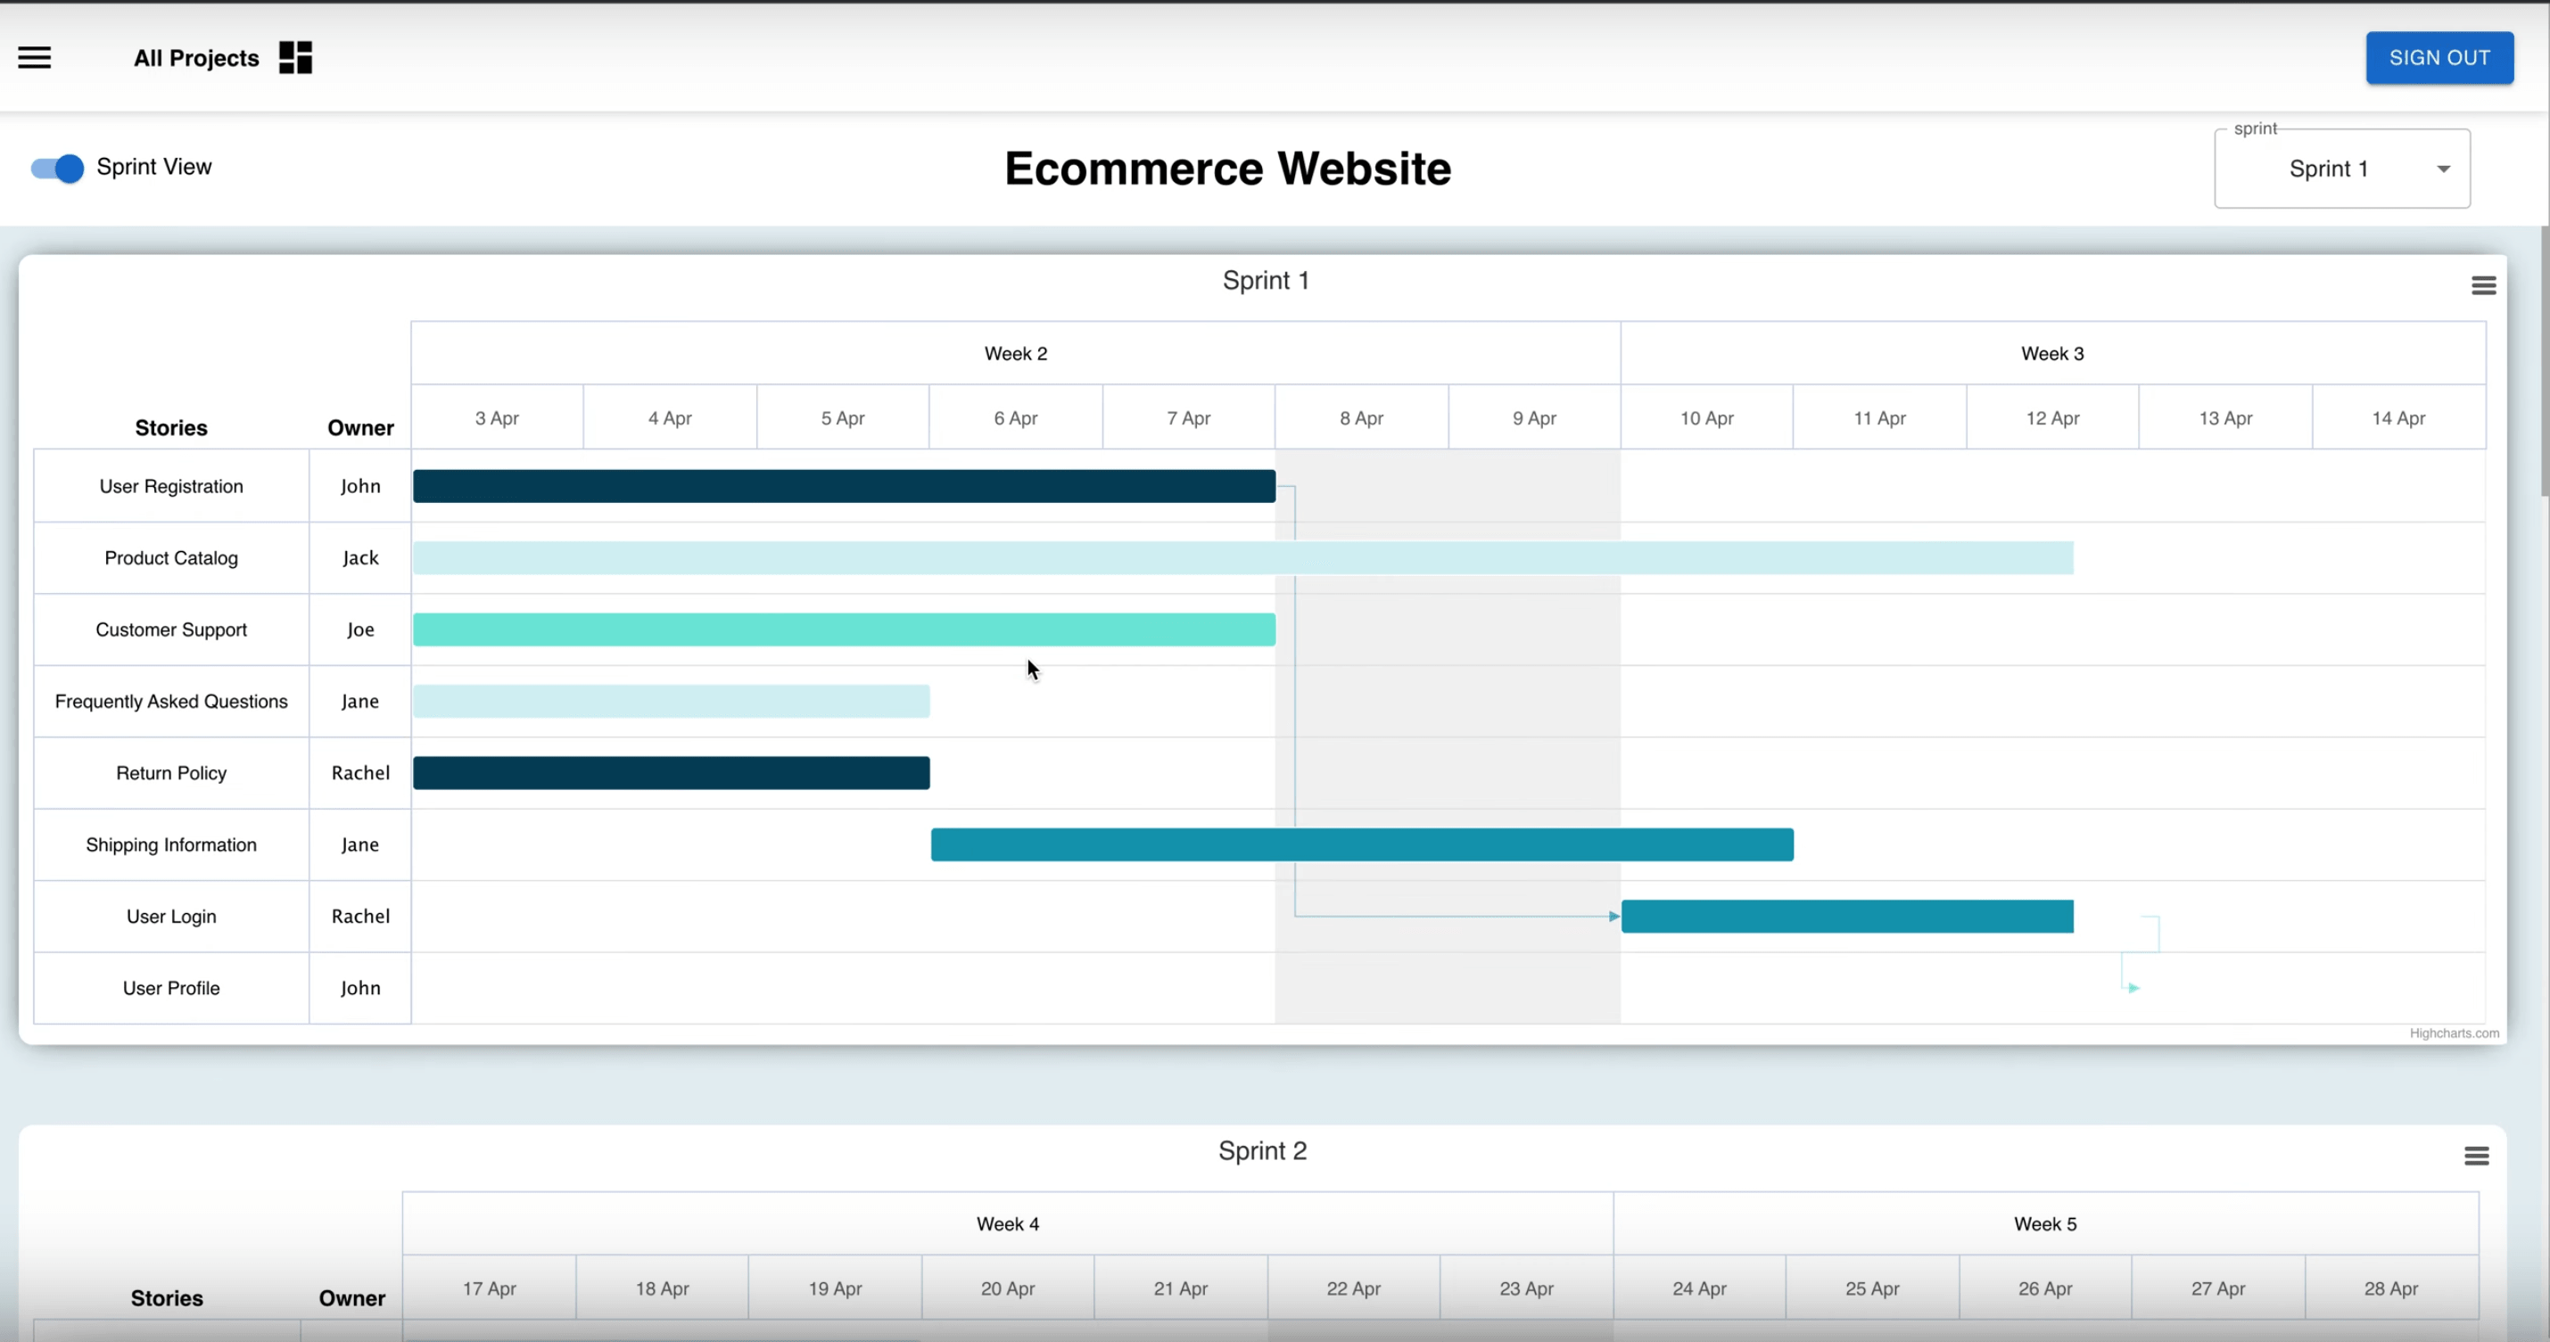Select the Customer Support task bar
The width and height of the screenshot is (2550, 1342).
click(x=845, y=630)
